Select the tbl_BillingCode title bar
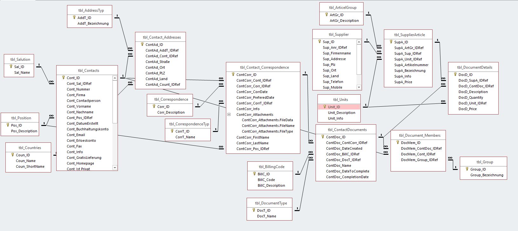Viewport: 518px width, 231px height. [x=270, y=166]
